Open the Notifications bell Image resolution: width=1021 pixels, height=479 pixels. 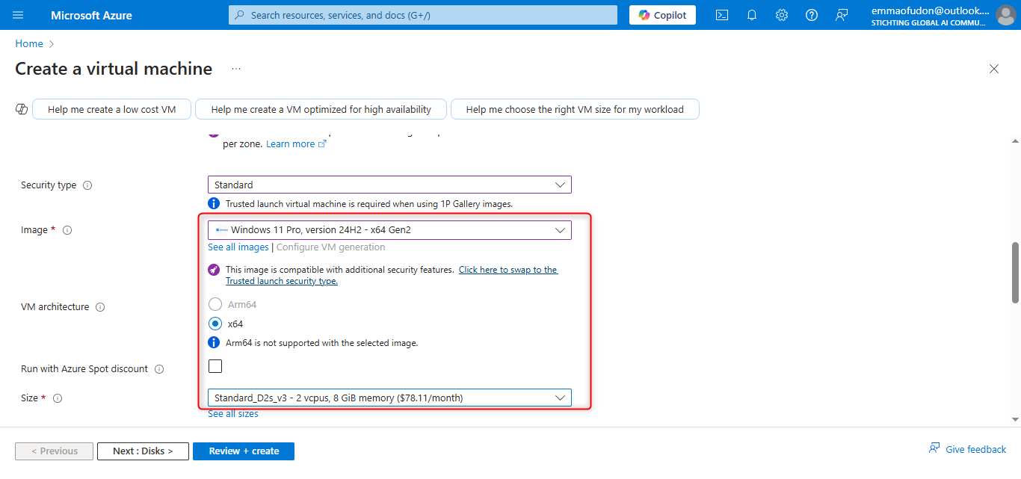point(752,15)
